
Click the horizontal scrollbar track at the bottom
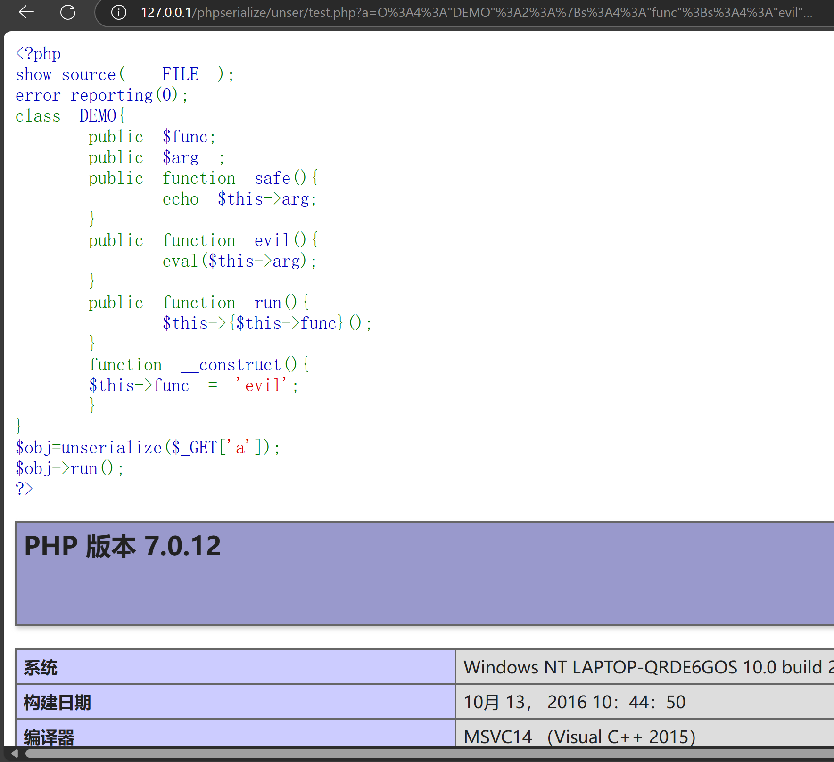(429, 754)
